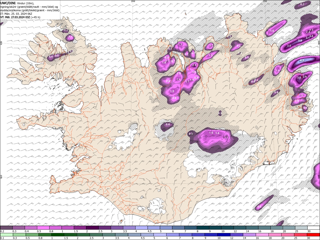This screenshot has height=240, width=320.
Task: Pick the 20–25 rose pink rain legend swatch
Action: [x=287, y=235]
